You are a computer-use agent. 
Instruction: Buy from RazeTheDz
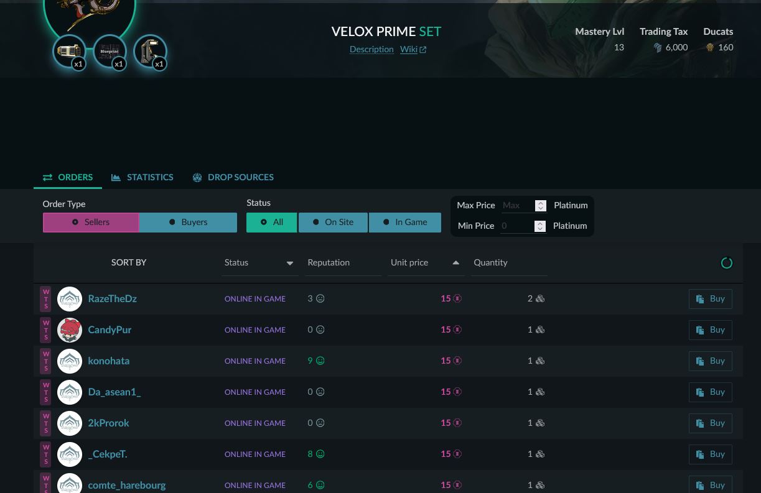(710, 299)
